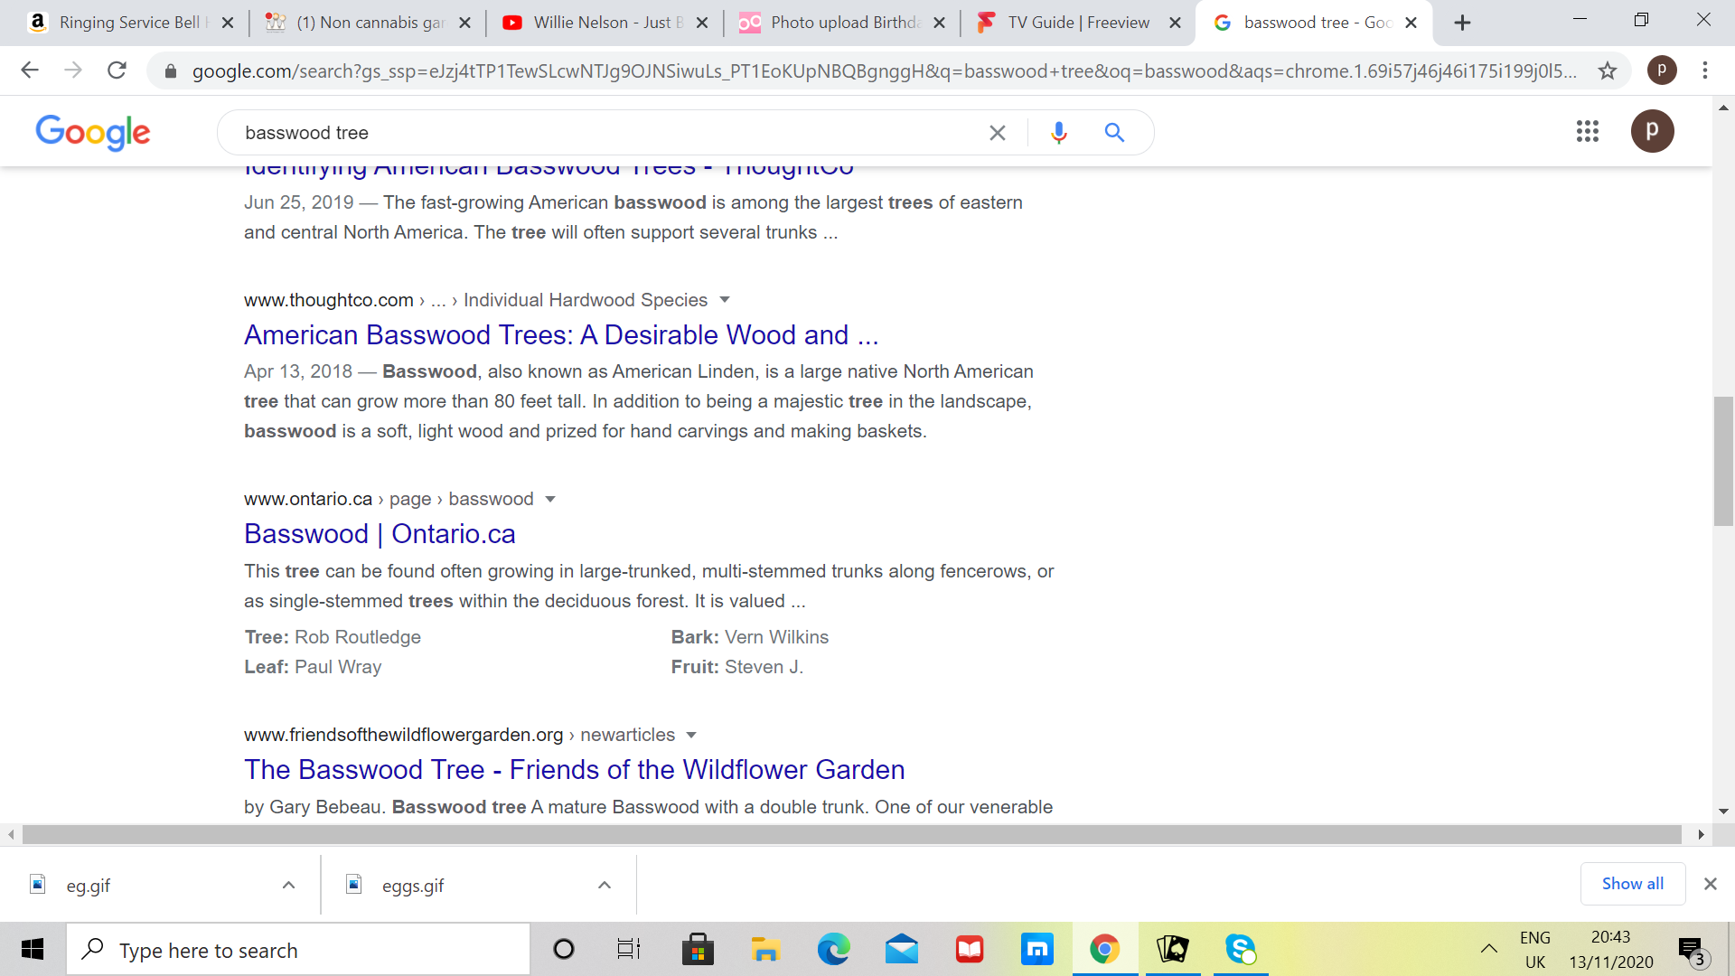Screen dimensions: 1735x976
Task: Open Task View in taskbar
Action: point(628,949)
